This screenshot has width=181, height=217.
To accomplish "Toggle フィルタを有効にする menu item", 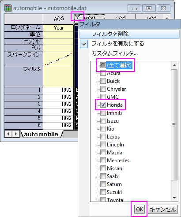I will coord(129,44).
